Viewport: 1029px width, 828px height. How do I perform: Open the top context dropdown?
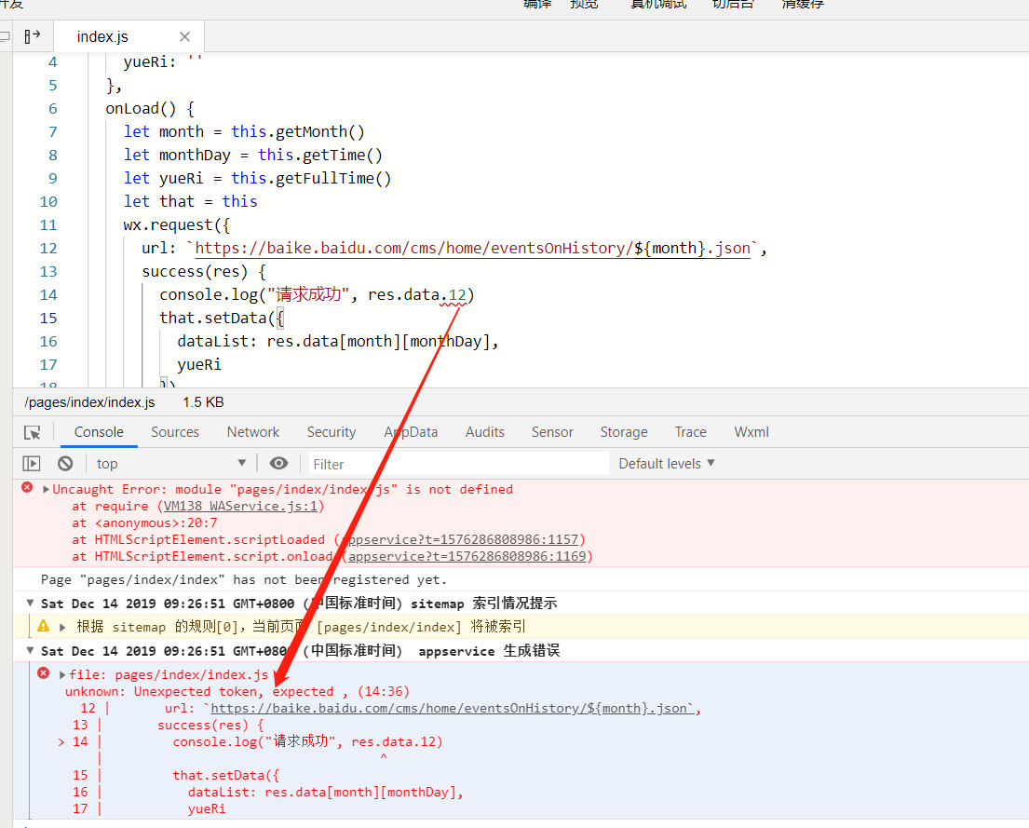[170, 464]
